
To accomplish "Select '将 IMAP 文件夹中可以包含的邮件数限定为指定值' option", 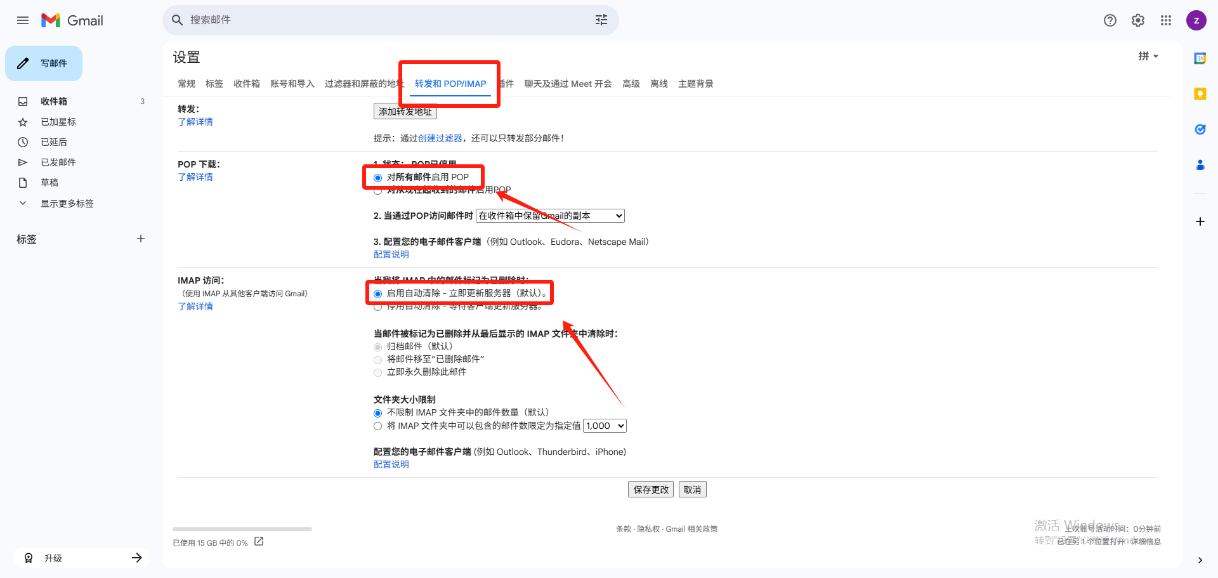I will pyautogui.click(x=378, y=426).
